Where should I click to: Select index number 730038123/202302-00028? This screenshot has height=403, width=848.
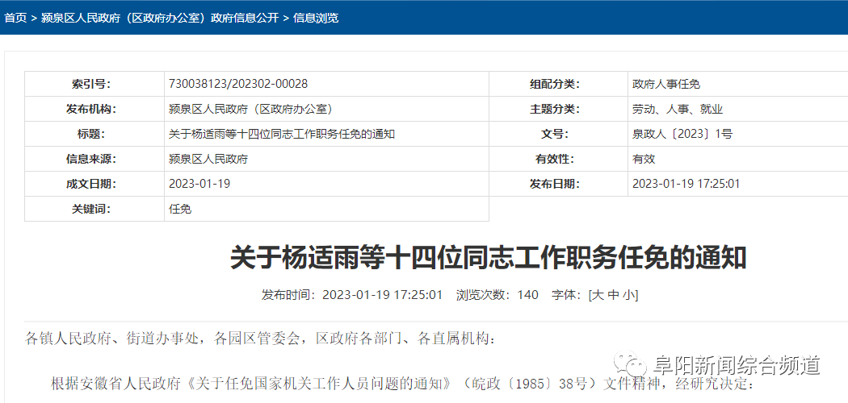[x=238, y=84]
